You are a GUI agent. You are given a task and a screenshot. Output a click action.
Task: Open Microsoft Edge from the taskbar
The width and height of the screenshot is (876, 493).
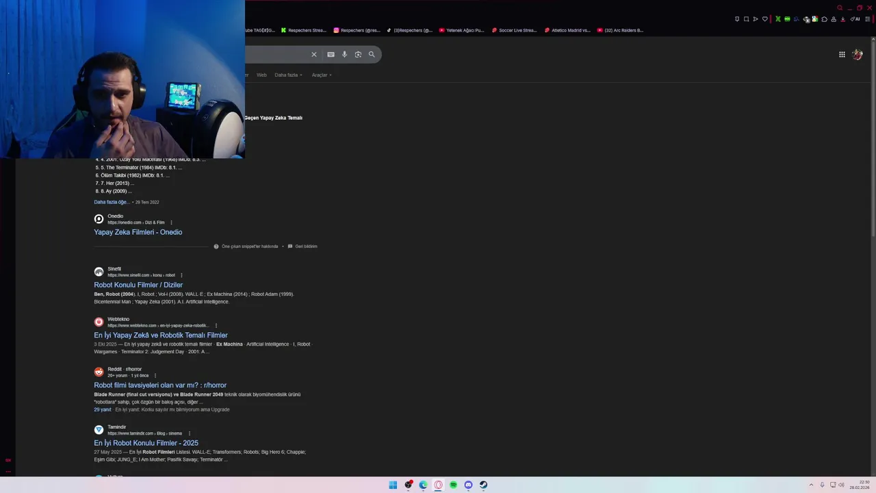423,485
